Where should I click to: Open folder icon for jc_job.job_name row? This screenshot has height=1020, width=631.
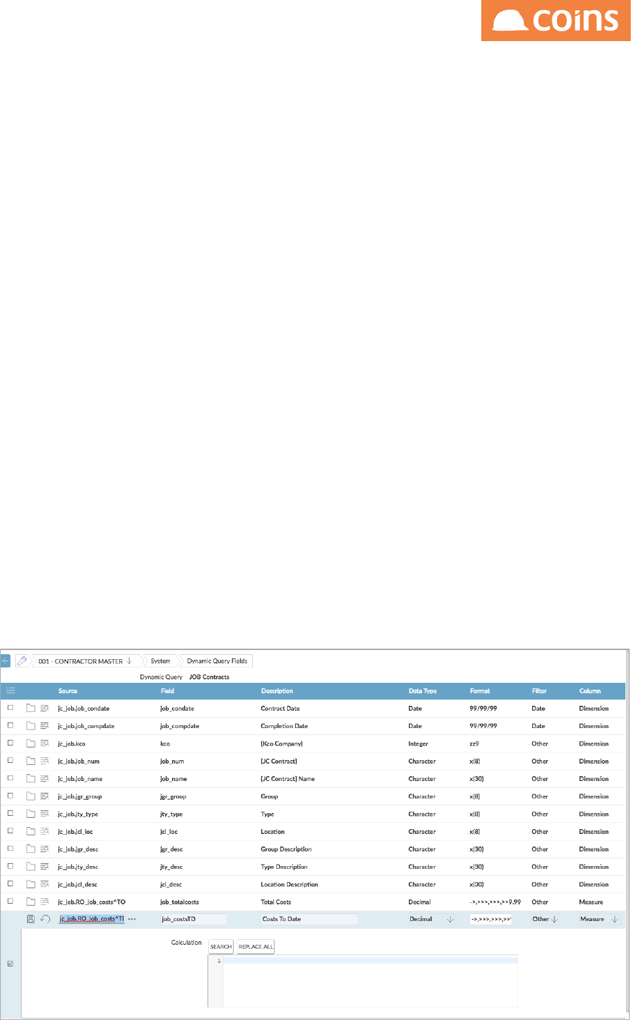[x=31, y=779]
